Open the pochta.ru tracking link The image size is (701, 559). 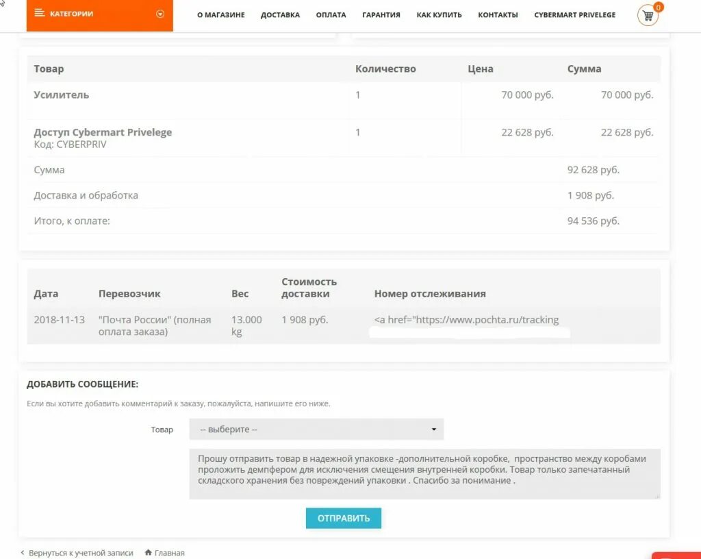click(x=466, y=319)
